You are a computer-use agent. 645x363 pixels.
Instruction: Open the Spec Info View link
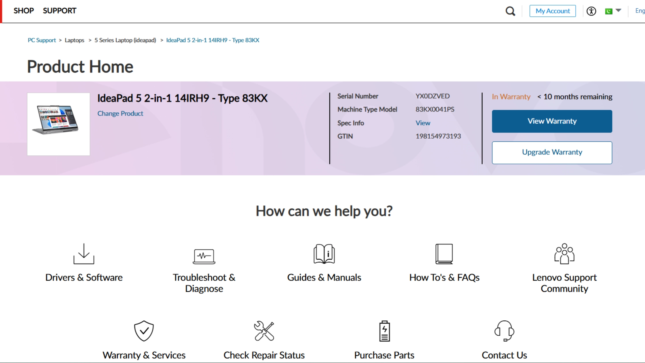423,123
